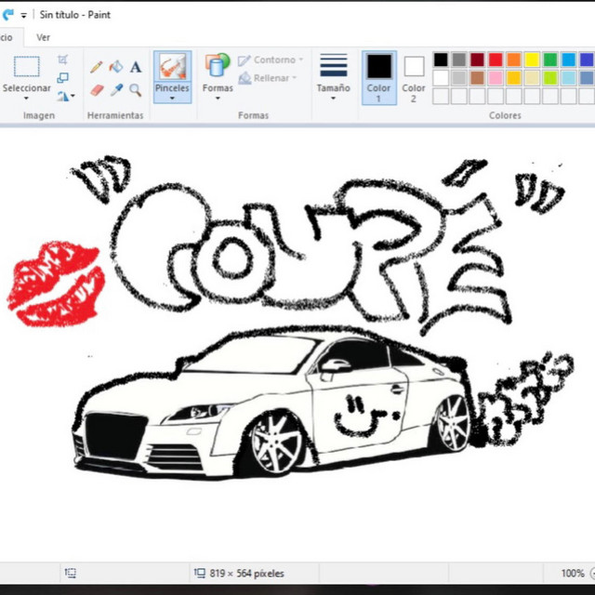Activate the Color 1 button
Viewport: 595px width, 595px height.
[x=378, y=76]
